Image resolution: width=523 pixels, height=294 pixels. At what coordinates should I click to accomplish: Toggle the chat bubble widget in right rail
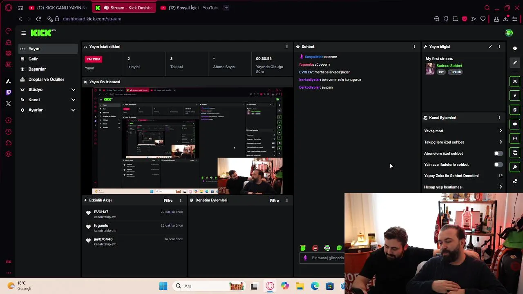point(515,124)
